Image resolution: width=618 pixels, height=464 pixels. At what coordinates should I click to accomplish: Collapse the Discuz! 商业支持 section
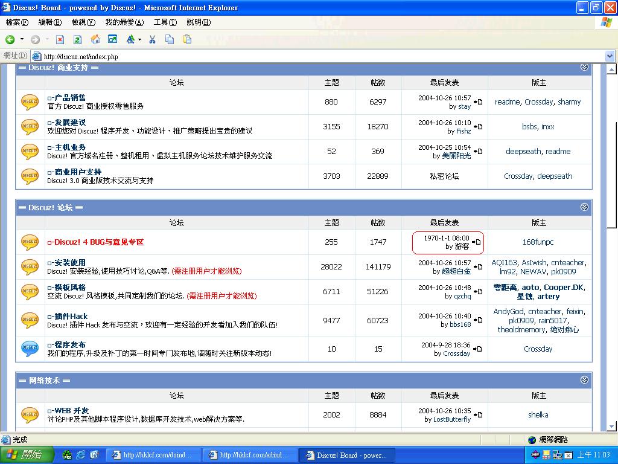(584, 68)
